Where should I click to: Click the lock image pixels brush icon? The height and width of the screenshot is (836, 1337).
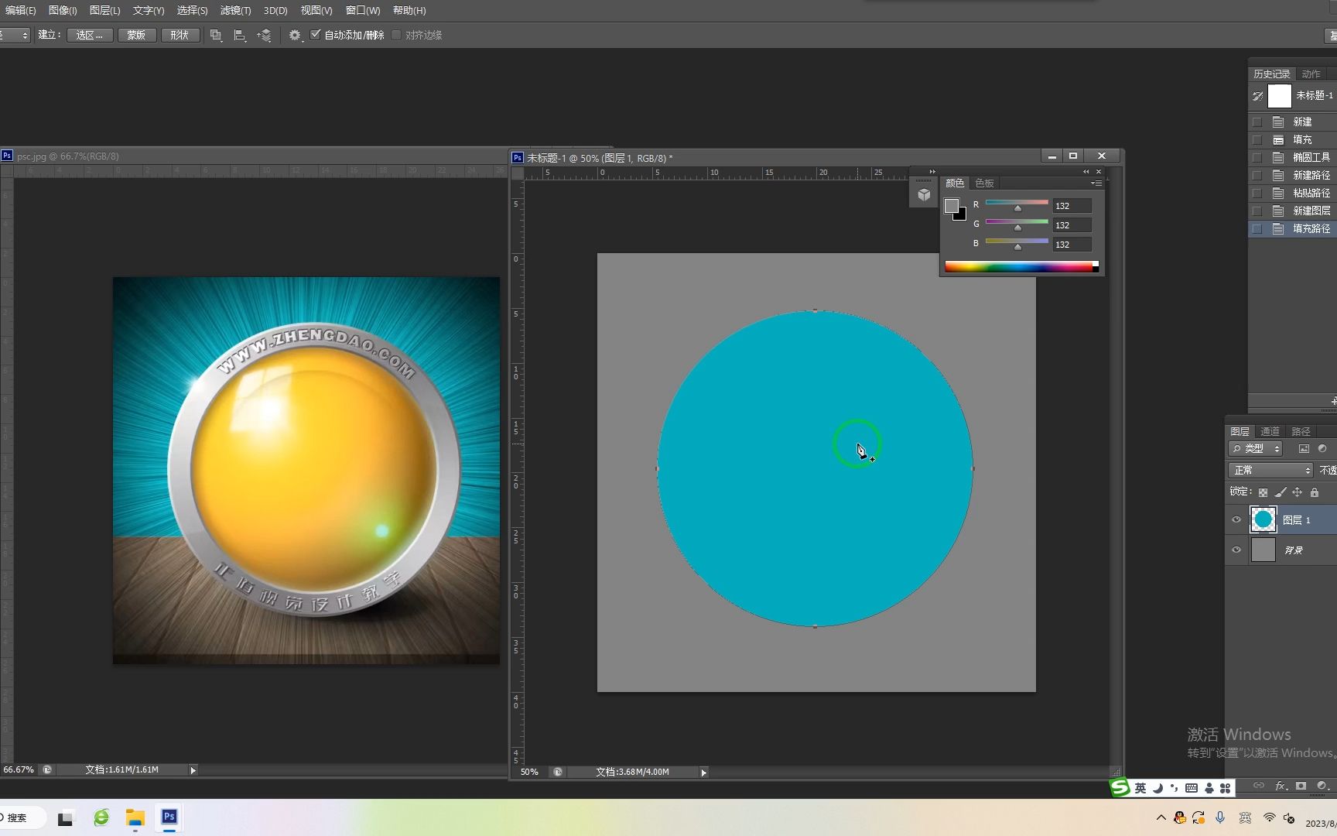click(1281, 492)
